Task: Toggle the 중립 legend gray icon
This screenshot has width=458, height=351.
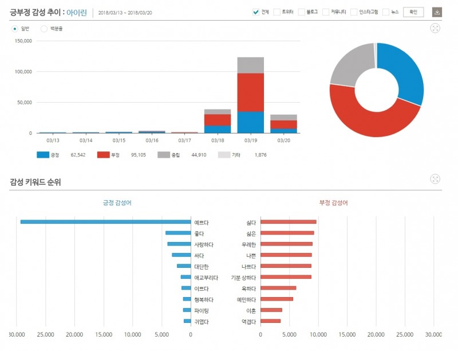Action: pos(164,155)
